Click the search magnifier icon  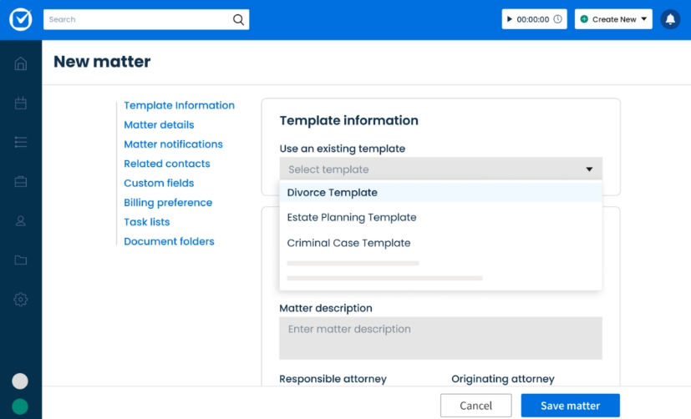tap(238, 19)
